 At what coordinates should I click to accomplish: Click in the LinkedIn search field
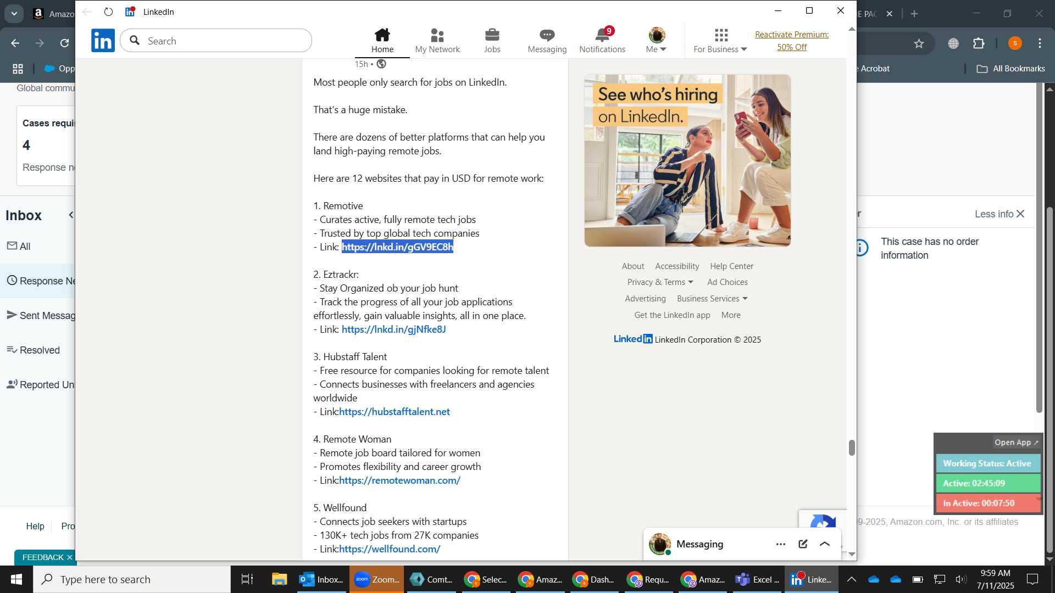pyautogui.click(x=216, y=41)
